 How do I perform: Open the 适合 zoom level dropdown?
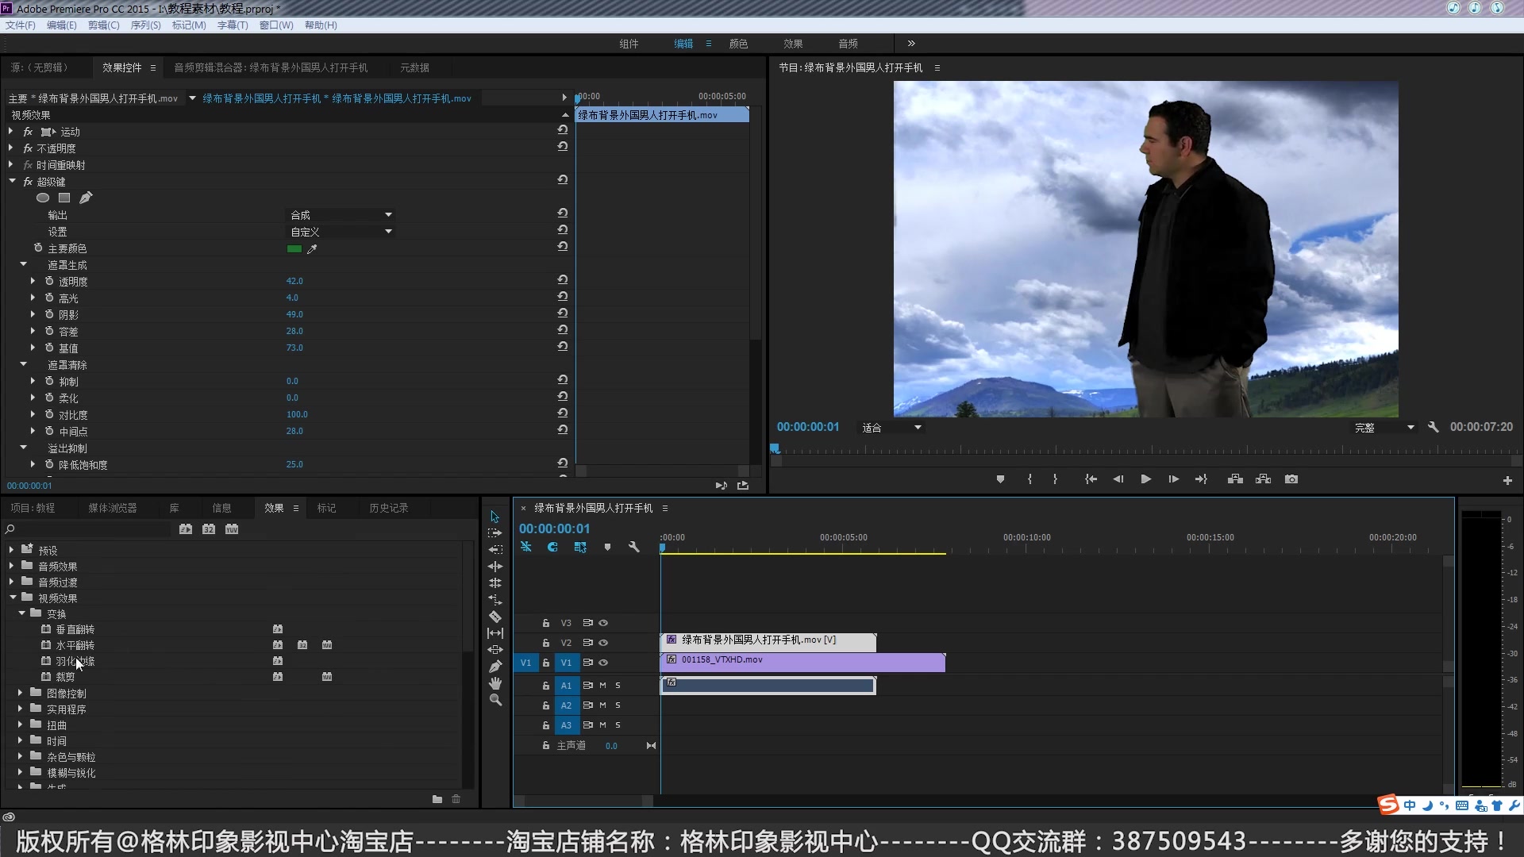pyautogui.click(x=891, y=428)
